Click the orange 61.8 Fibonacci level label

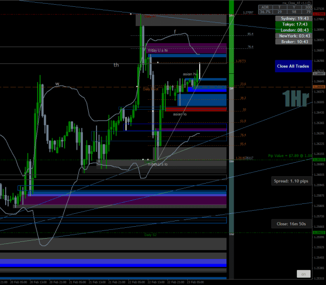243,121
